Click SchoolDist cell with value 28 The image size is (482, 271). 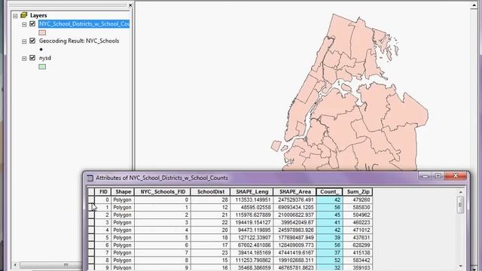tap(210, 199)
